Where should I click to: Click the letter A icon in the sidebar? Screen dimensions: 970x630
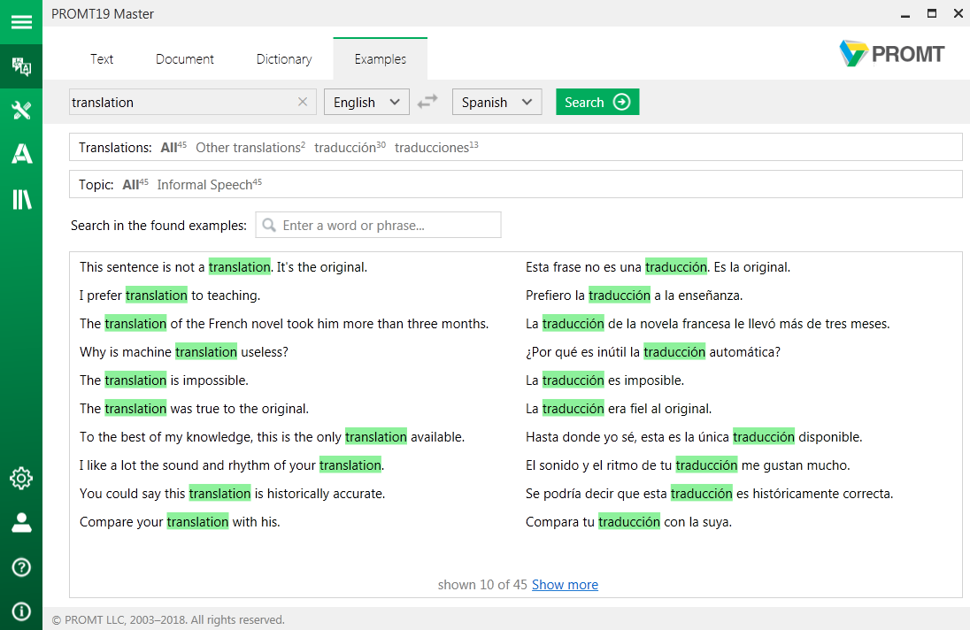tap(21, 154)
